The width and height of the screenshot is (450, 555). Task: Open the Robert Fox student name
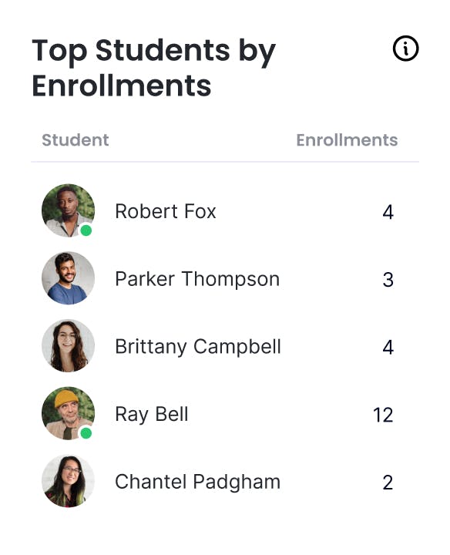[166, 211]
